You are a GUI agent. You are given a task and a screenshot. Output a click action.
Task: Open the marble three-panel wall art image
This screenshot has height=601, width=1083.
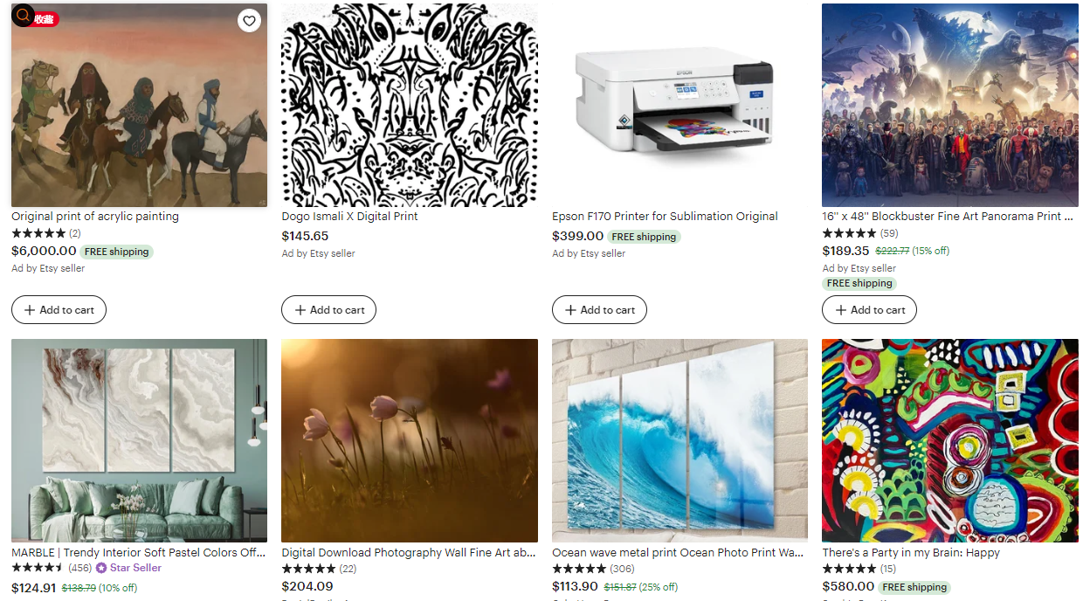(x=139, y=440)
